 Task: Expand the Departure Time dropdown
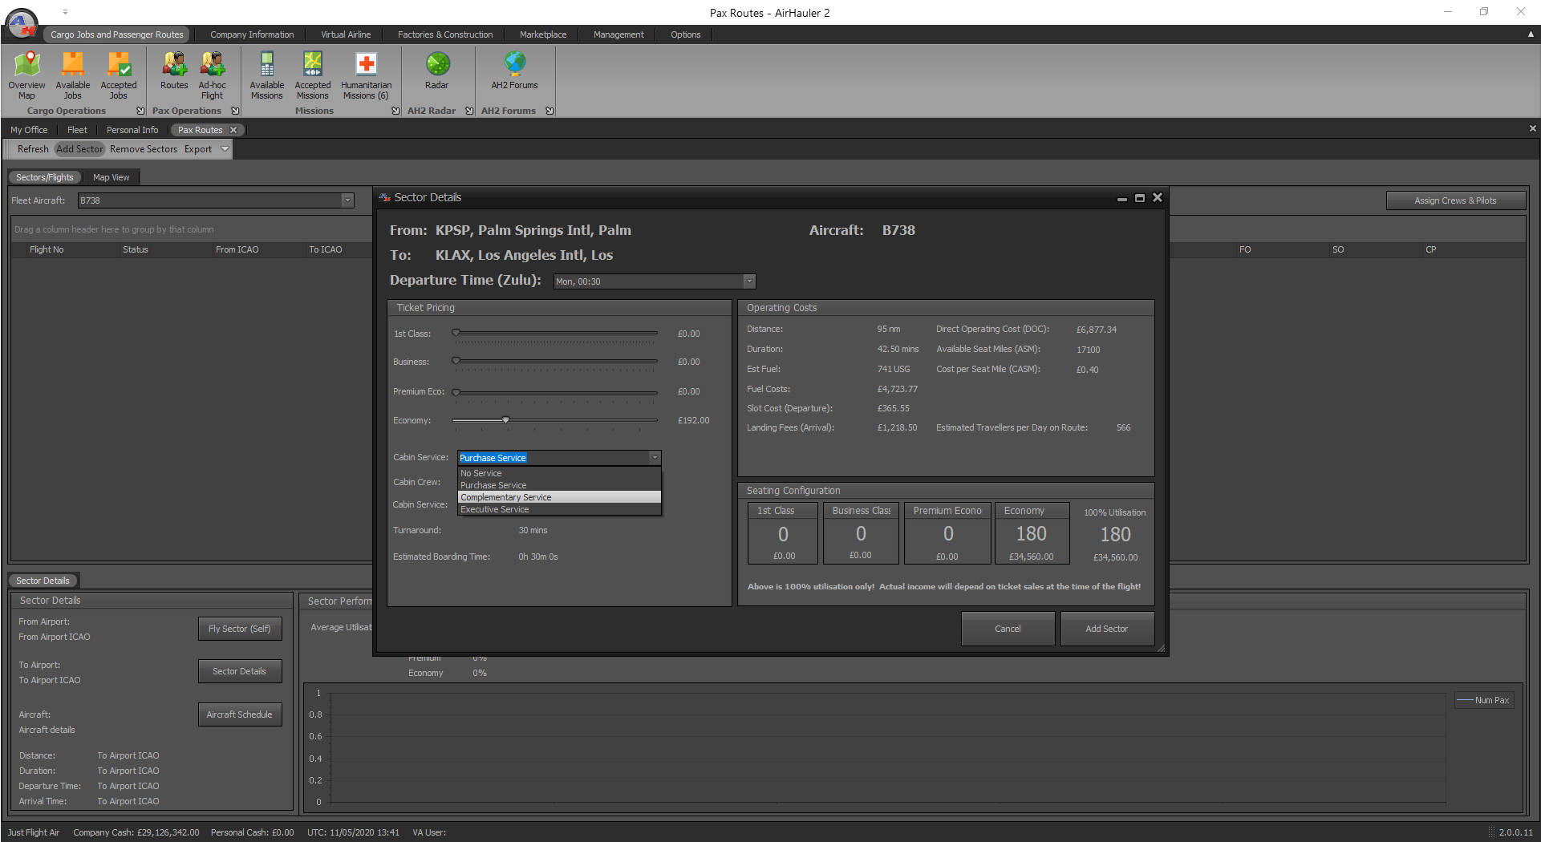(748, 281)
